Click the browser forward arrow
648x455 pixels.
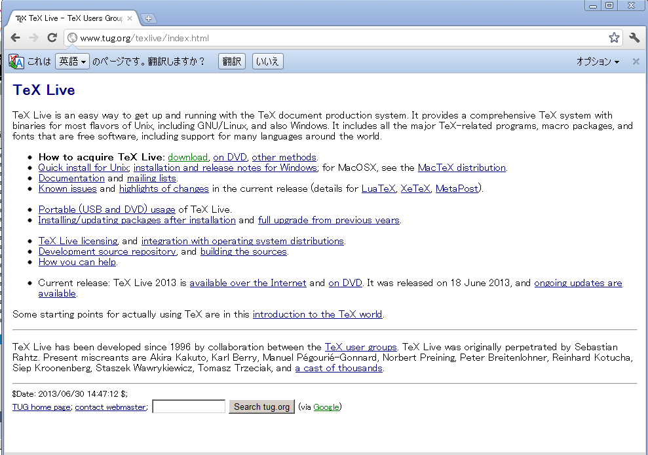click(x=34, y=38)
